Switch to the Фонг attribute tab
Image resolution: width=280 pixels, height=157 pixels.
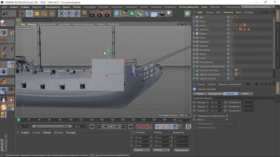(245, 93)
